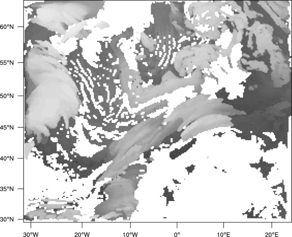
Task: Click the 40°N latitude label
Action: 7,159
